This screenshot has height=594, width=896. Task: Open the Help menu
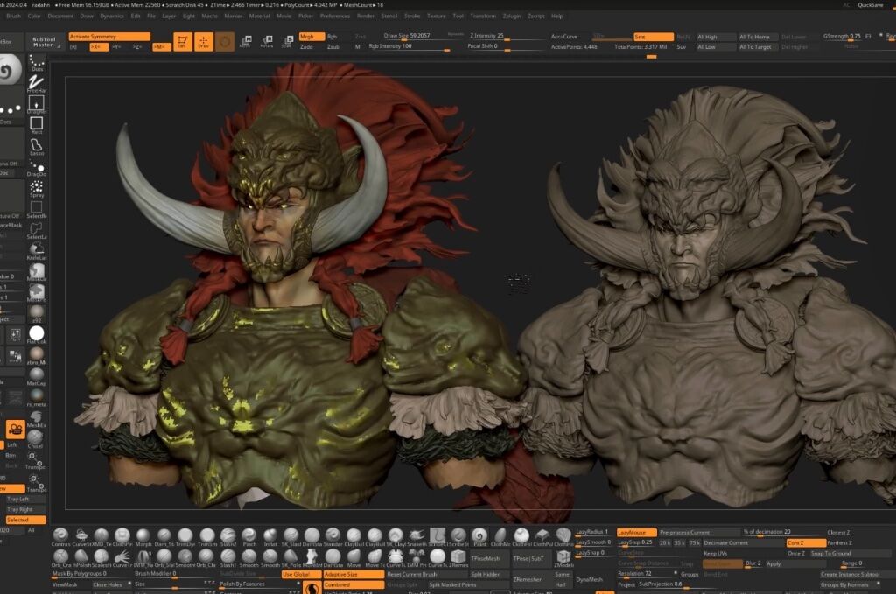[x=557, y=16]
